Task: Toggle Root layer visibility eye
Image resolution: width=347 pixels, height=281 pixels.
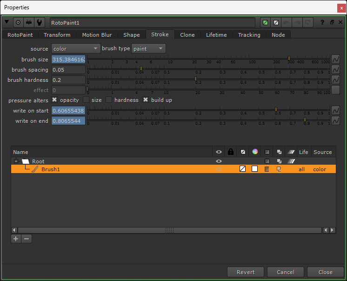Action: tap(219, 161)
